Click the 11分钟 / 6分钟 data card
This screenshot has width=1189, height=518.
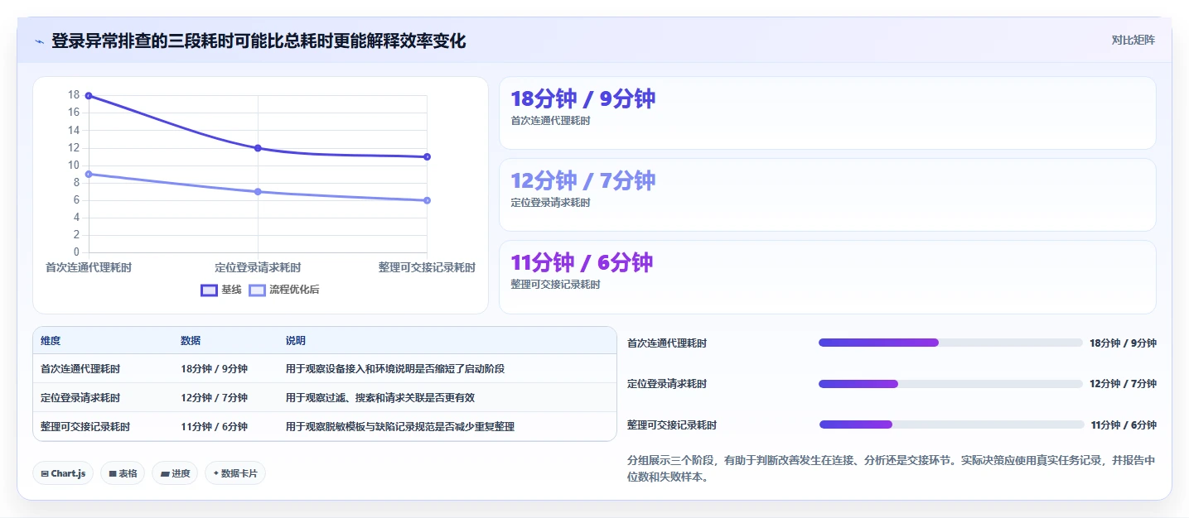[827, 277]
